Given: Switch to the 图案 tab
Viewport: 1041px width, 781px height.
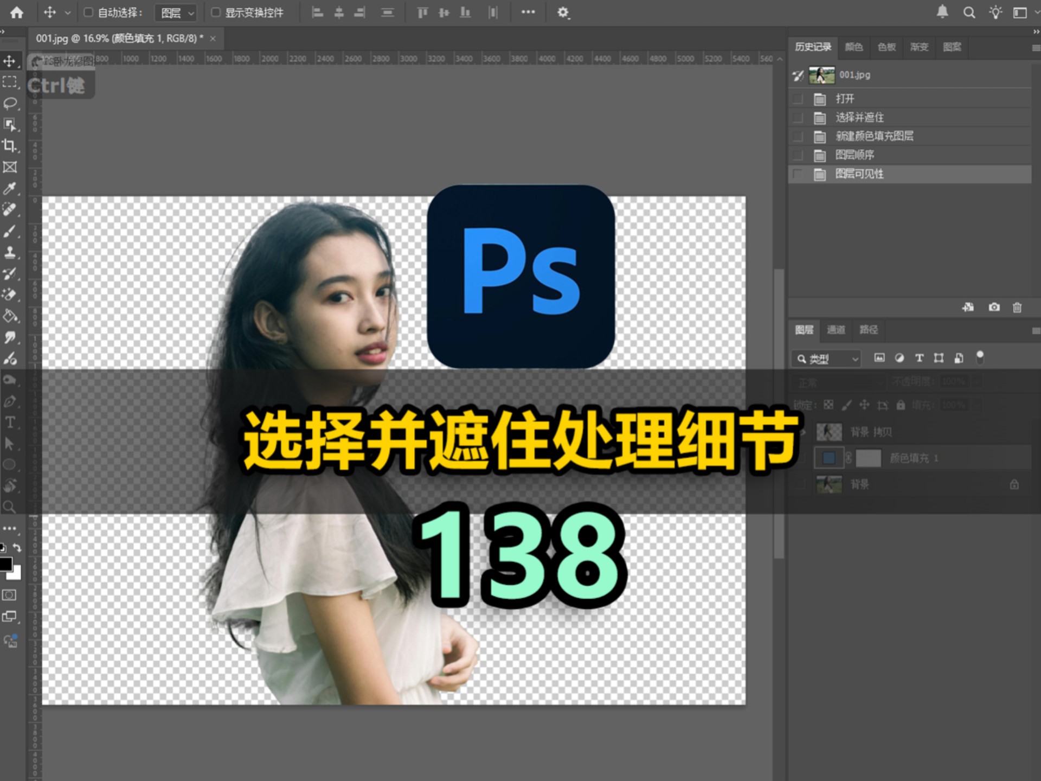Looking at the screenshot, I should click(x=952, y=47).
